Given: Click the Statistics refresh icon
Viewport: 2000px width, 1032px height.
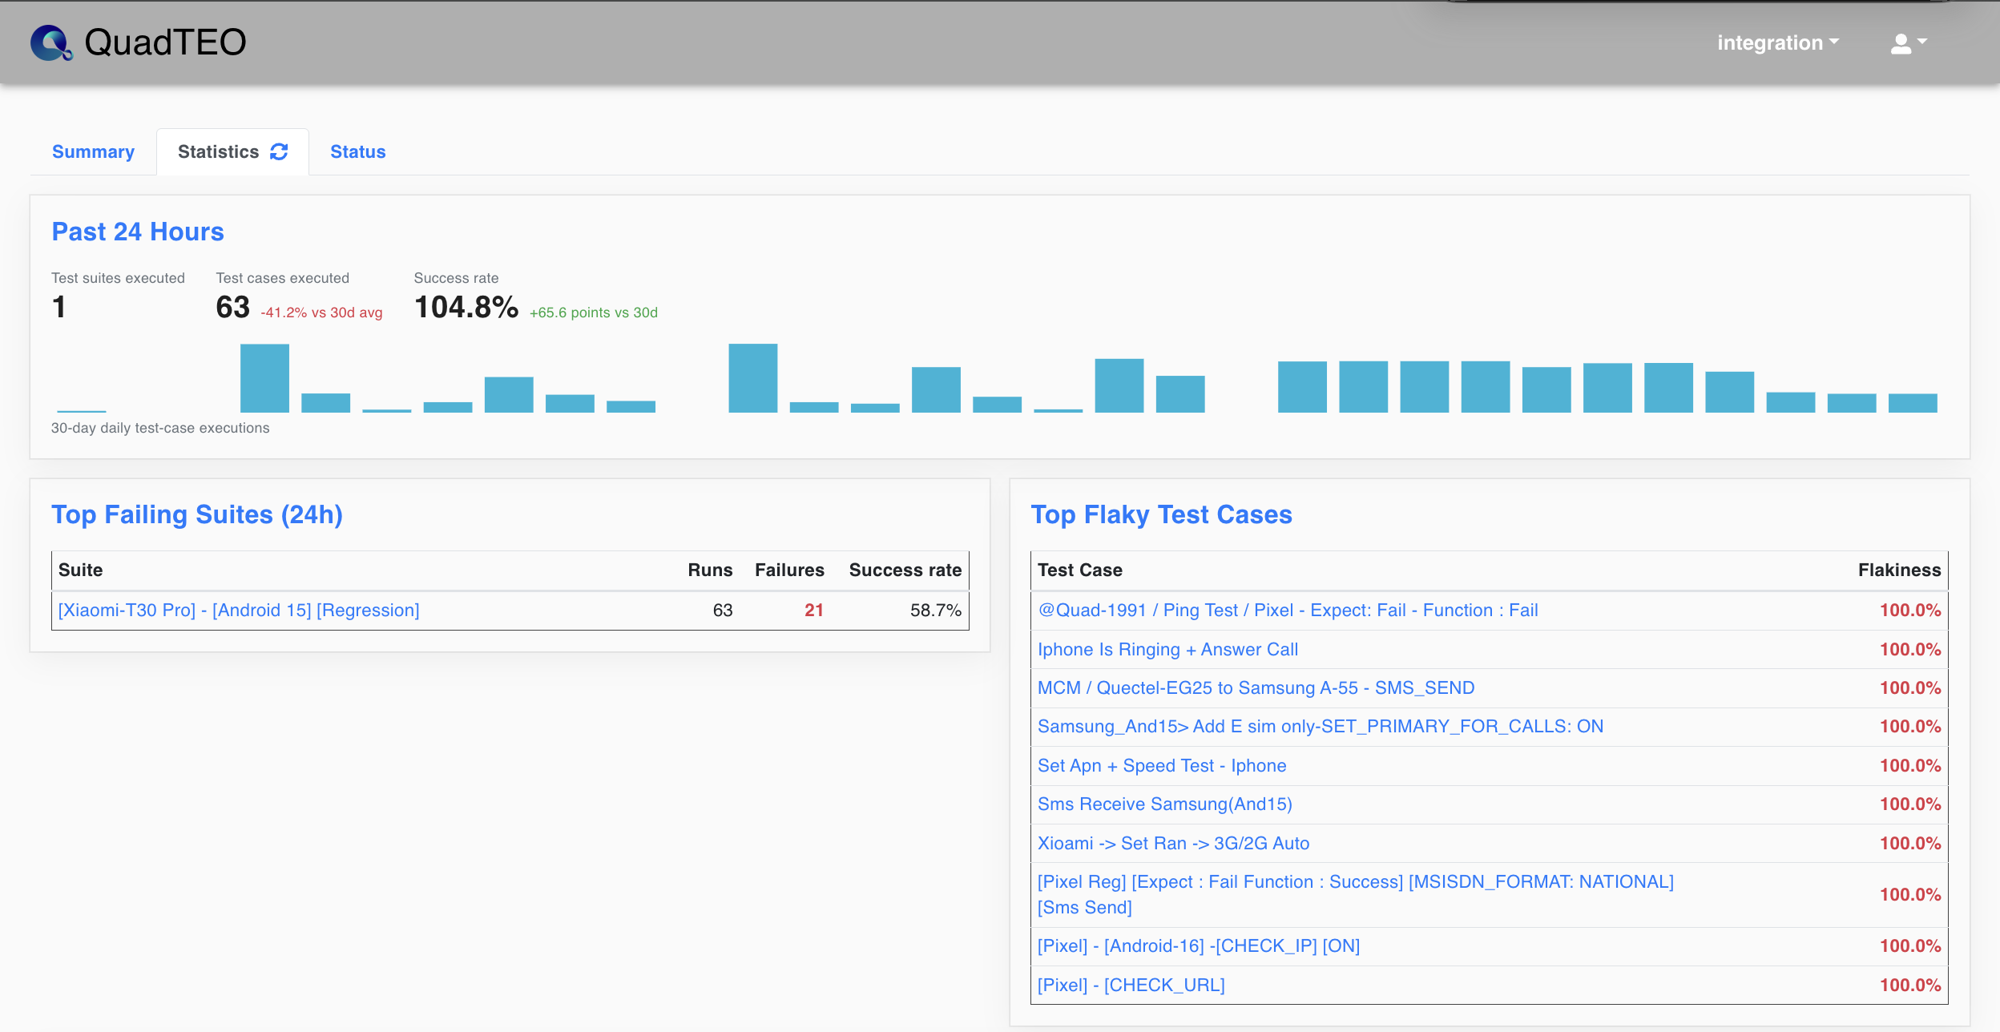Looking at the screenshot, I should 279,151.
